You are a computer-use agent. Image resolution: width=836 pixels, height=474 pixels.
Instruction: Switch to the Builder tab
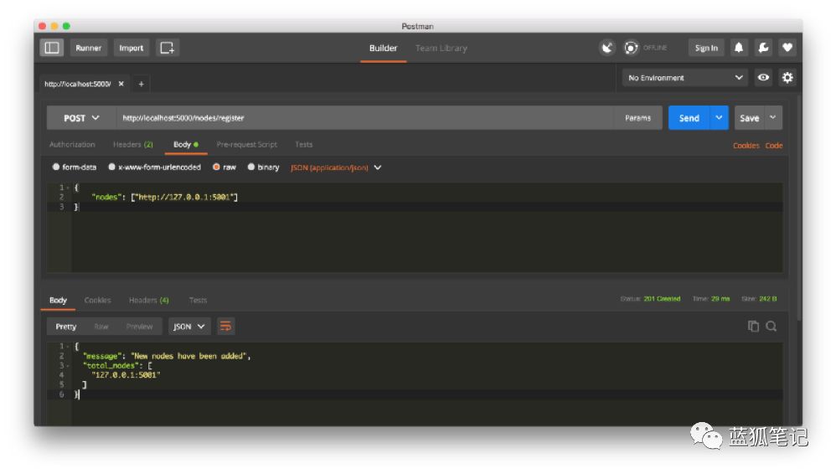384,48
